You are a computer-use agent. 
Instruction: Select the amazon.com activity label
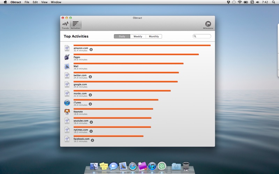click(x=81, y=48)
